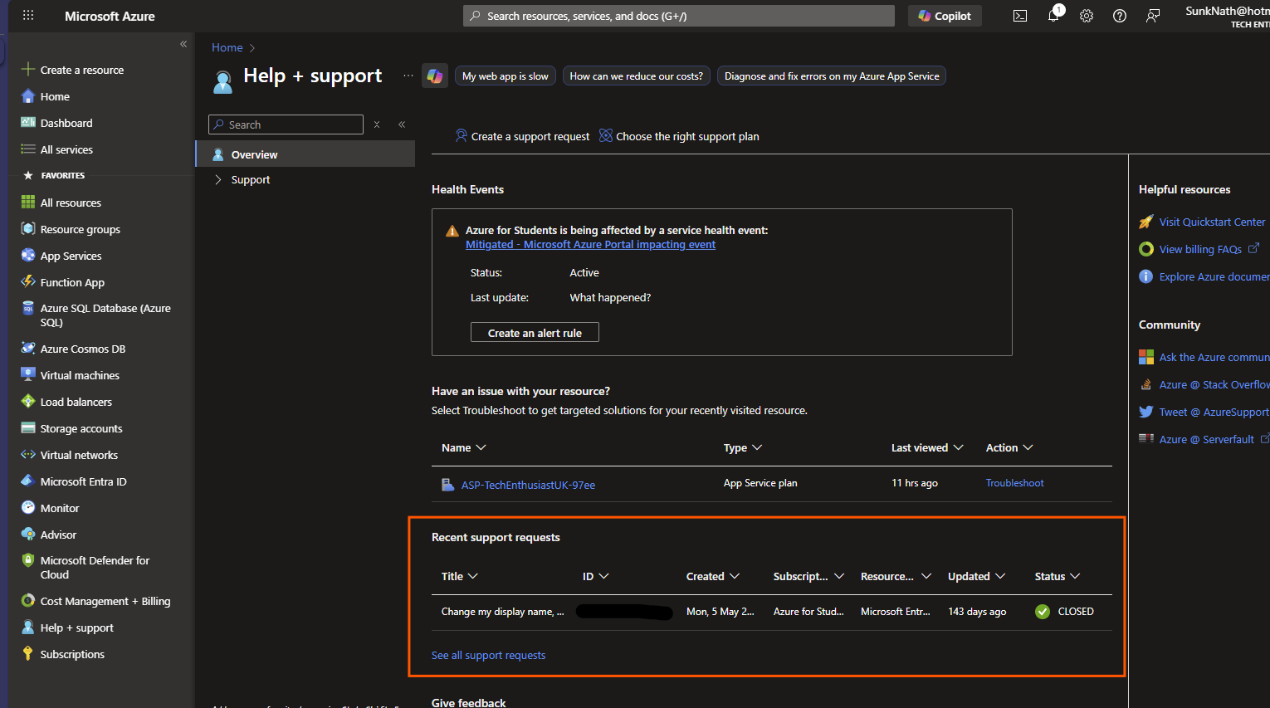This screenshot has height=708, width=1270.
Task: Open notifications bell icon
Action: [1053, 16]
